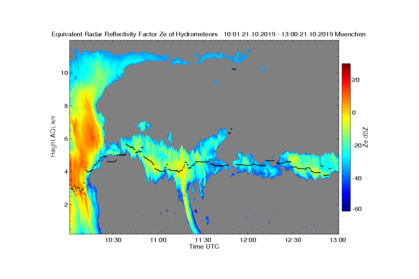This screenshot has width=419, height=279.
Task: Click the plot title text beginning 'Equivalent Radar Reflectivity Factor'
Action: pyautogui.click(x=208, y=35)
